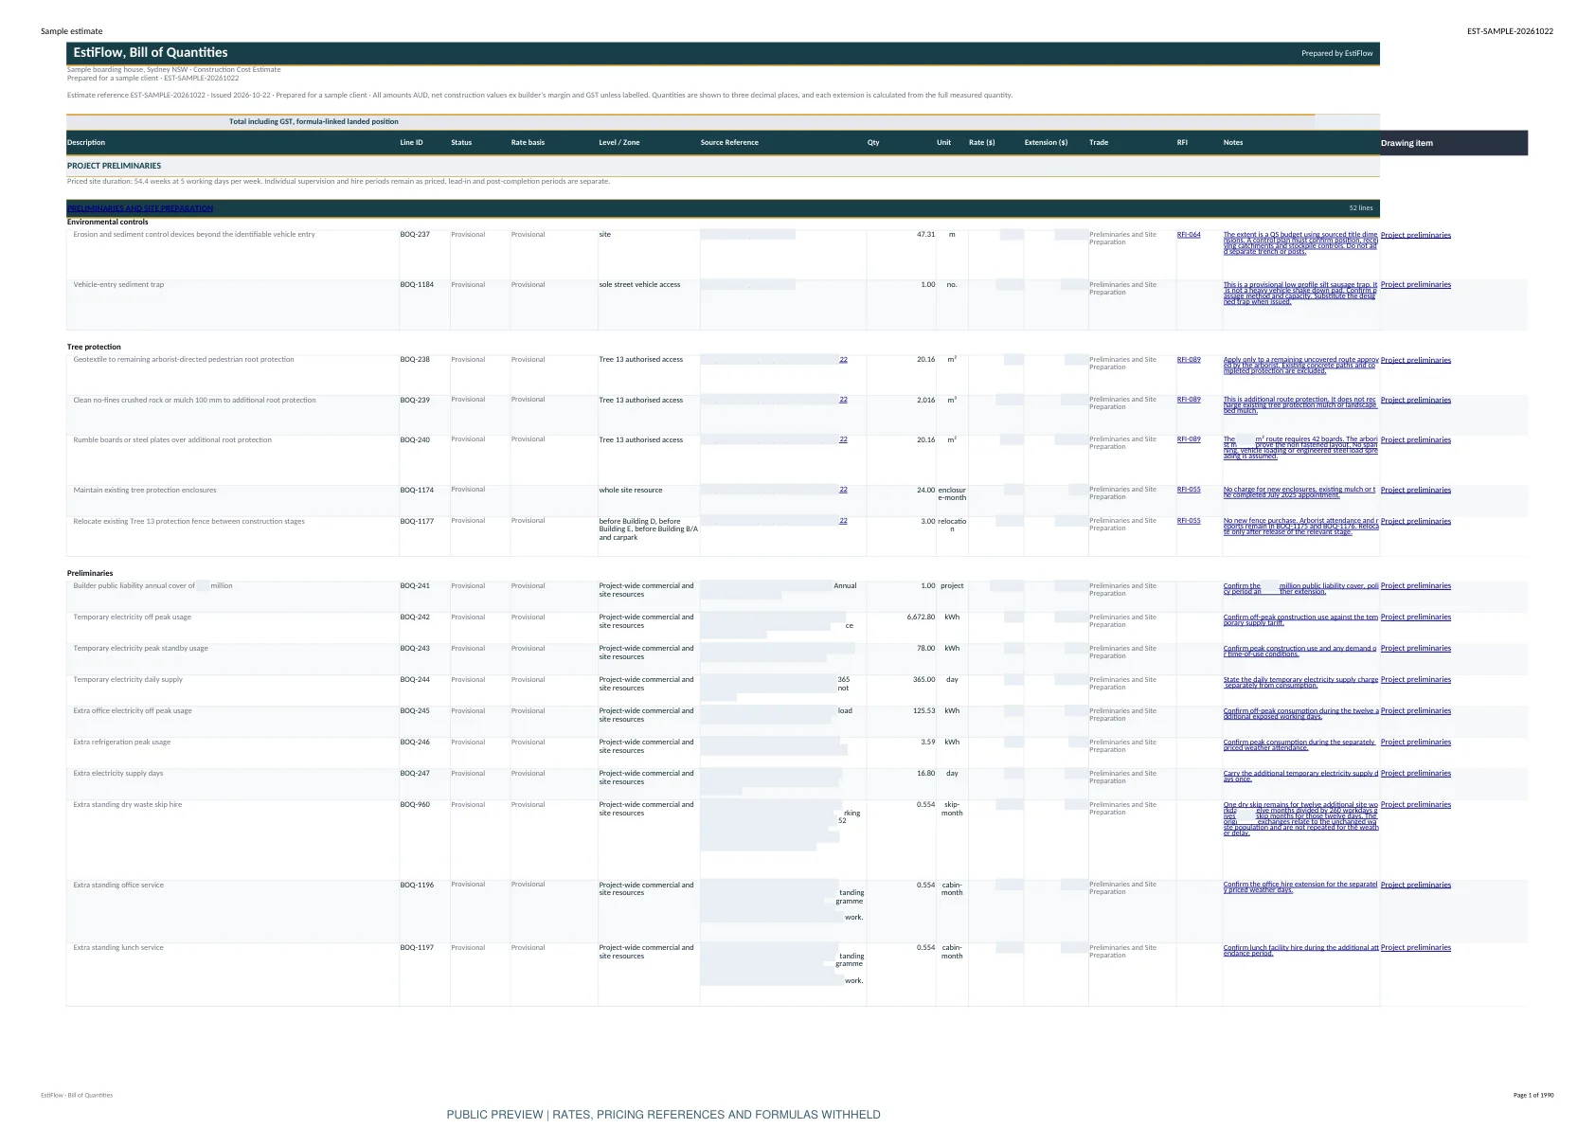Screen dimensions: 1595x1128
Task: Open the RFI-064 link
Action: pos(1189,235)
